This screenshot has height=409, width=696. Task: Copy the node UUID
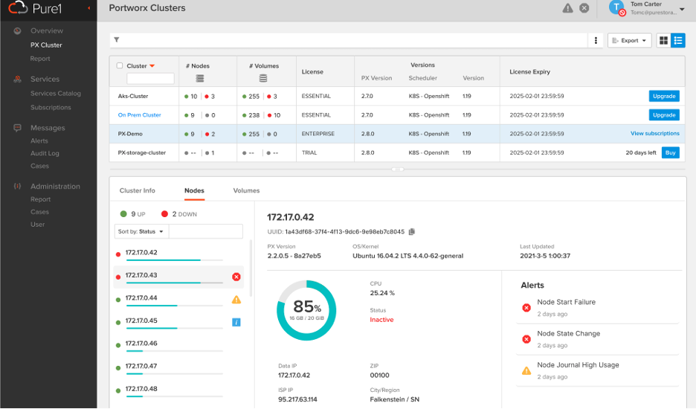(x=412, y=232)
